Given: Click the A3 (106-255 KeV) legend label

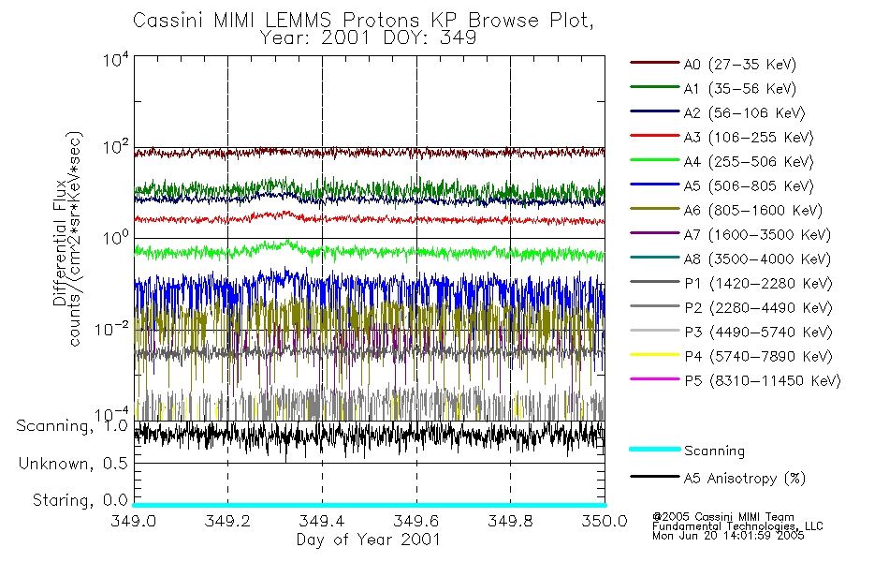Looking at the screenshot, I should pyautogui.click(x=749, y=138).
